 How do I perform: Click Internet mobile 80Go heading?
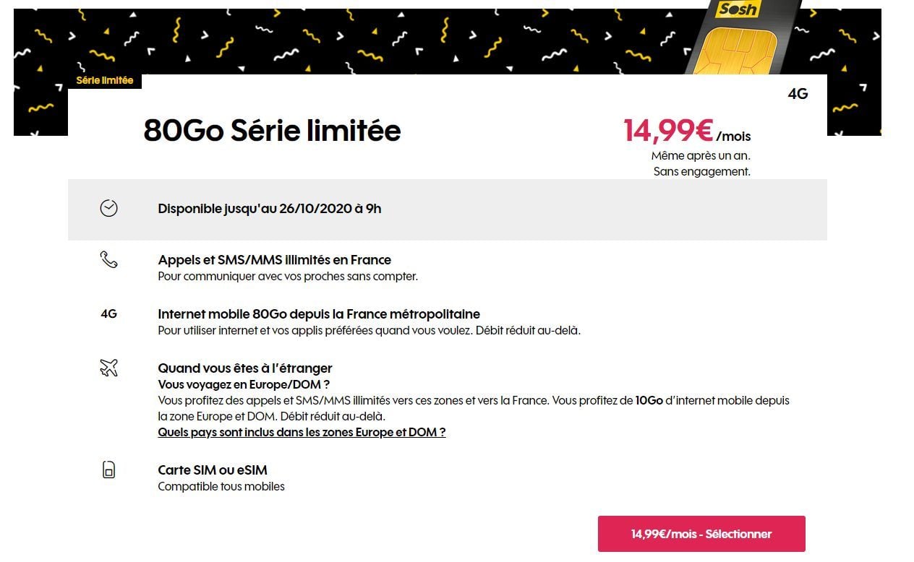point(319,314)
